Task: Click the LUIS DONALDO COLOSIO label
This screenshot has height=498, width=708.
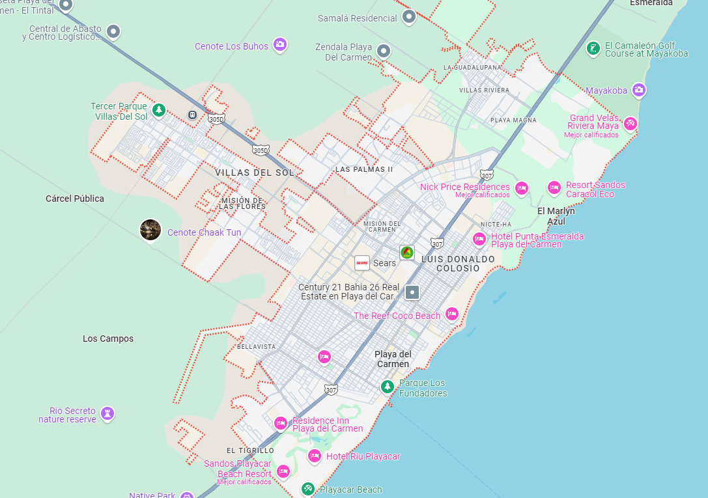Action: pos(458,264)
